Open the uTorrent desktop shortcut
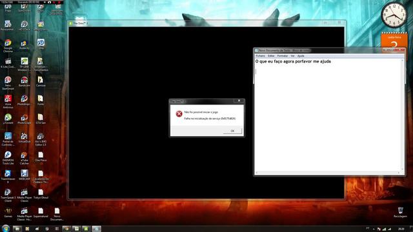The width and height of the screenshot is (413, 232). point(8,119)
